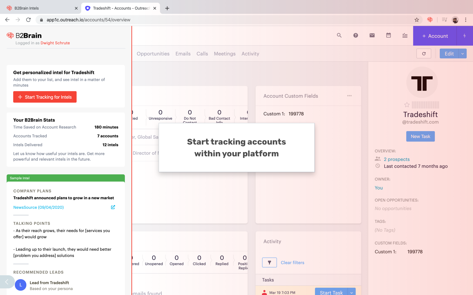Click the @tradeshift.com domain text
Image resolution: width=473 pixels, height=295 pixels.
[420, 122]
